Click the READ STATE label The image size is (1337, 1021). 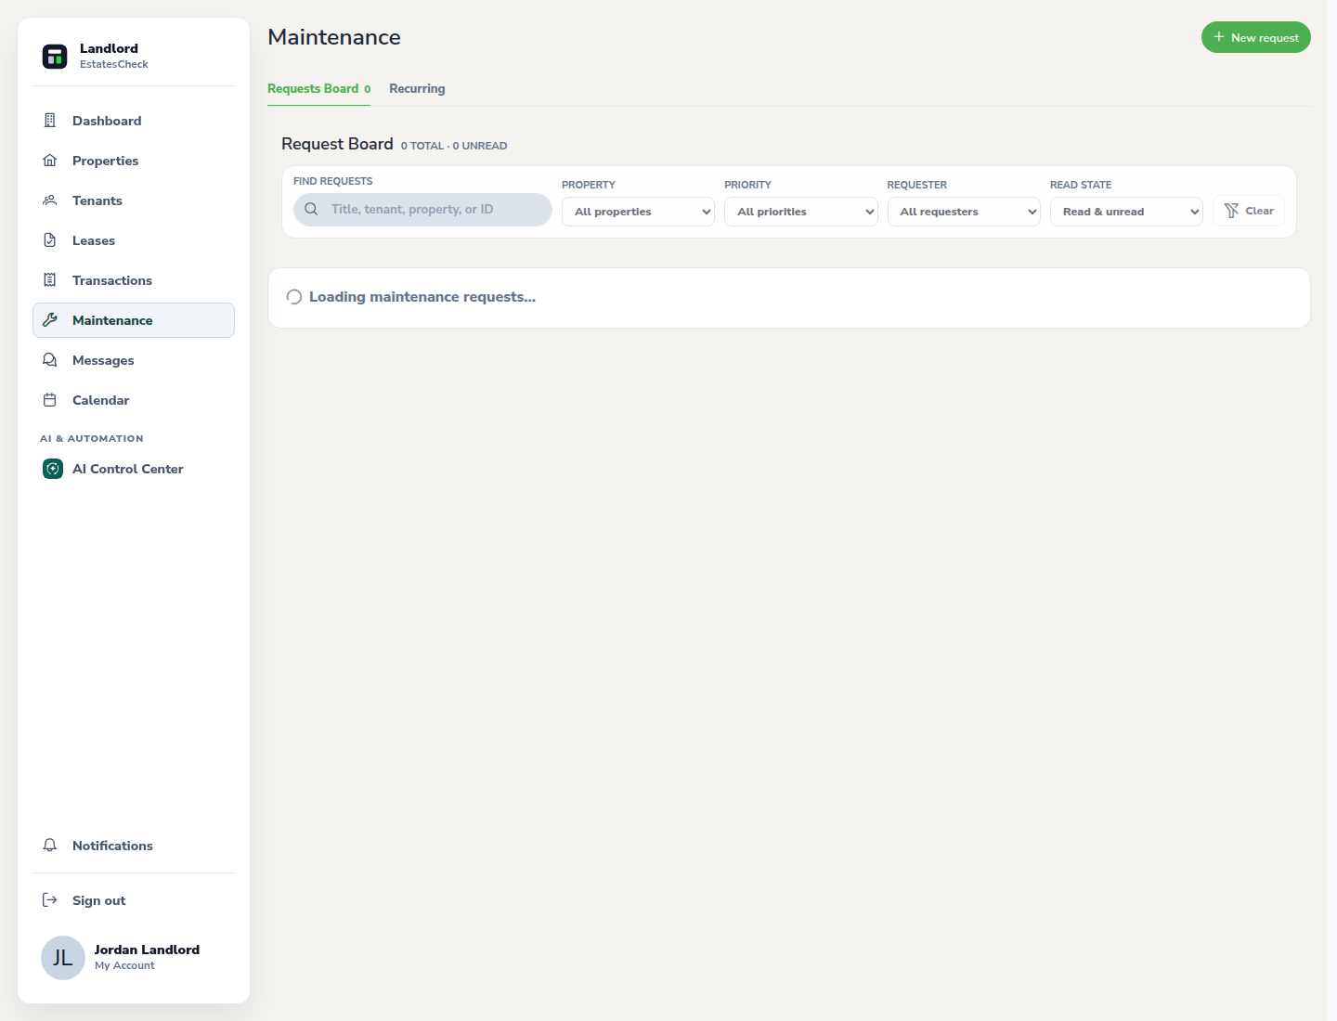pos(1081,185)
